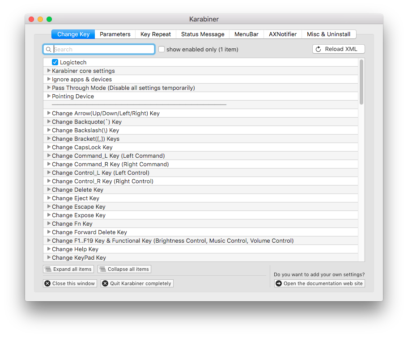Click the magnifier icon in search field
The height and width of the screenshot is (337, 408).
(48, 50)
